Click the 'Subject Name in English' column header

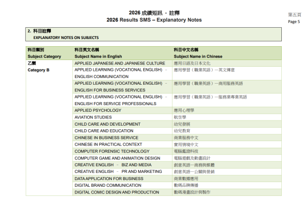coord(98,56)
